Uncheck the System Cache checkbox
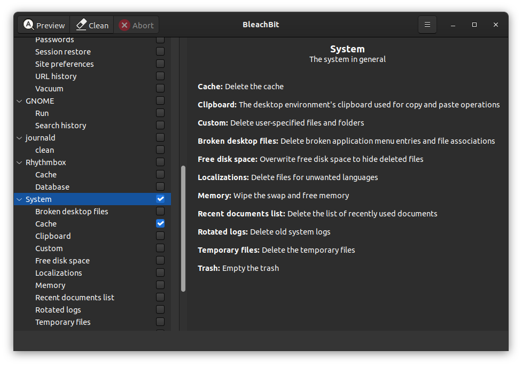 click(160, 223)
